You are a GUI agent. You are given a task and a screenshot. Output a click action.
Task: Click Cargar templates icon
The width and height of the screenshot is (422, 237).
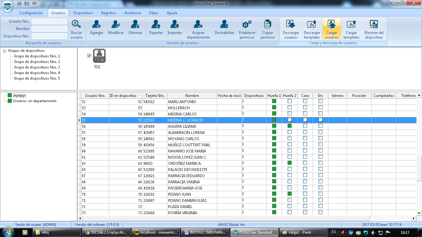click(x=351, y=24)
